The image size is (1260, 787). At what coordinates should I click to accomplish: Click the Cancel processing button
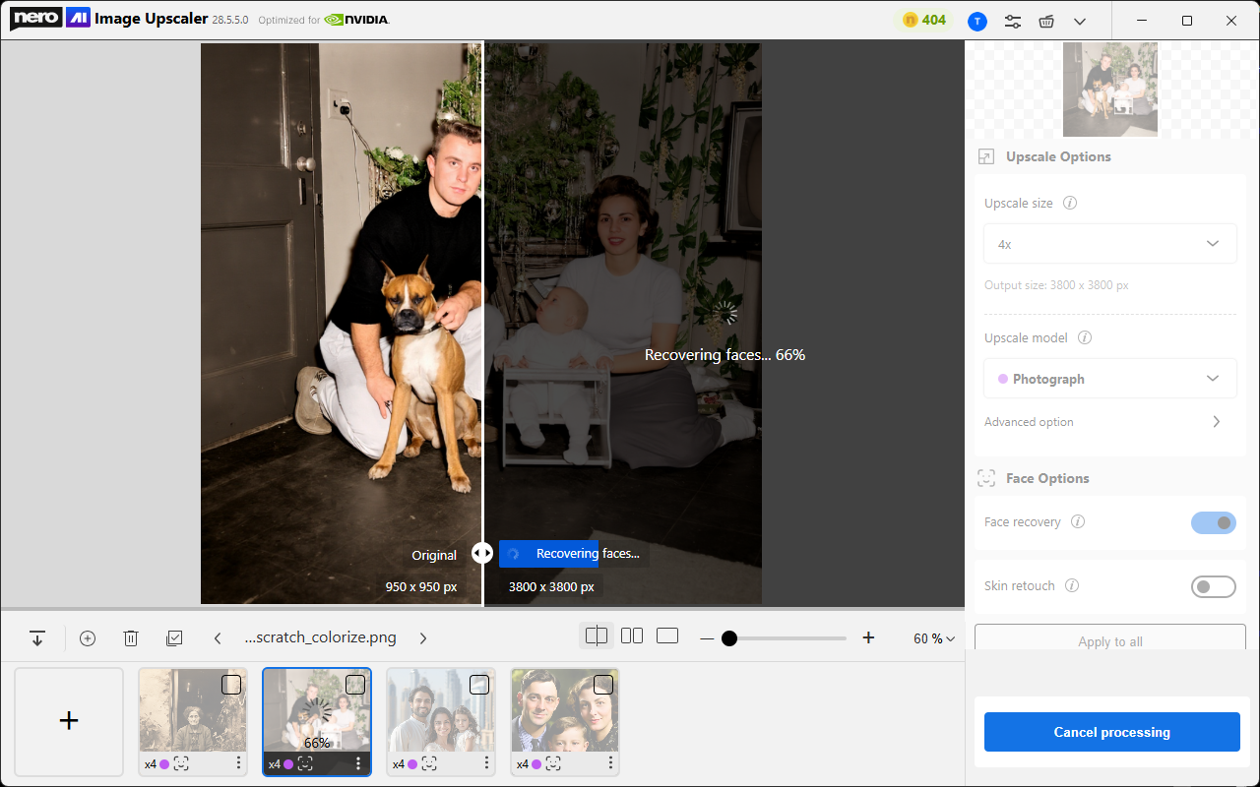click(1111, 732)
